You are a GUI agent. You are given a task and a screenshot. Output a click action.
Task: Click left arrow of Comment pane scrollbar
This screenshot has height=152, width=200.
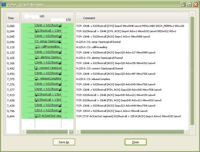pos(78,132)
